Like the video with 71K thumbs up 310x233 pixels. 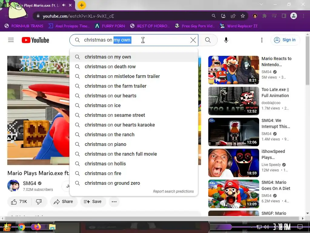pyautogui.click(x=19, y=202)
